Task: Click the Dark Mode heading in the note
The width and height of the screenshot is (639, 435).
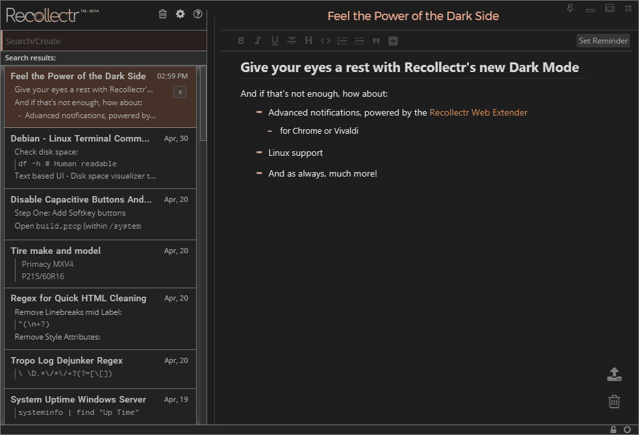Action: coord(410,68)
